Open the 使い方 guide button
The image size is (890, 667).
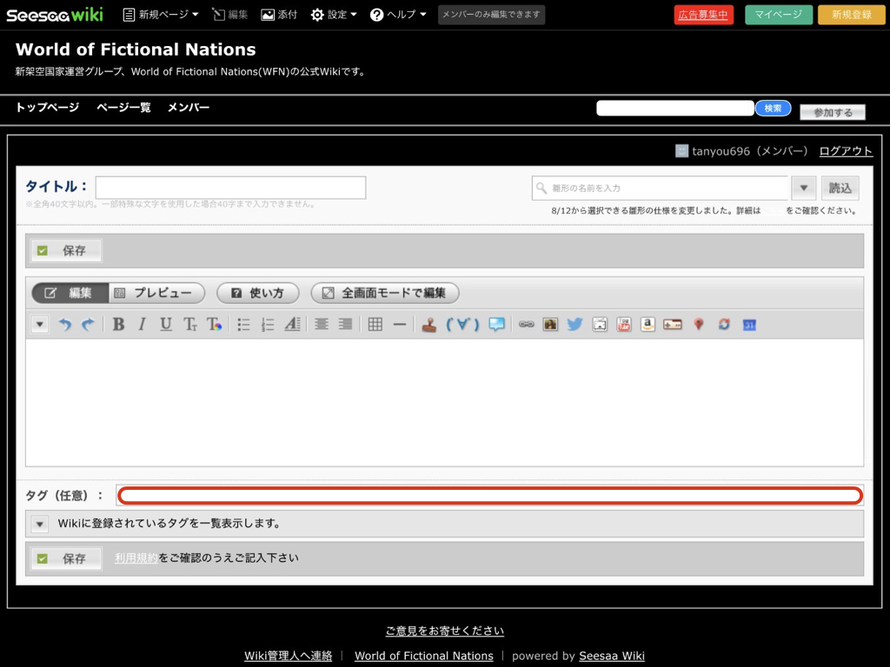point(257,293)
